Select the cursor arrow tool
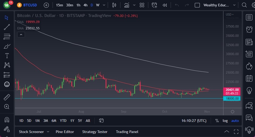Image resolution: width=255 pixels, height=137 pixels. 7,17
